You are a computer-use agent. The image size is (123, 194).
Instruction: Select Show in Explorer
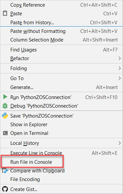[x=61, y=125]
